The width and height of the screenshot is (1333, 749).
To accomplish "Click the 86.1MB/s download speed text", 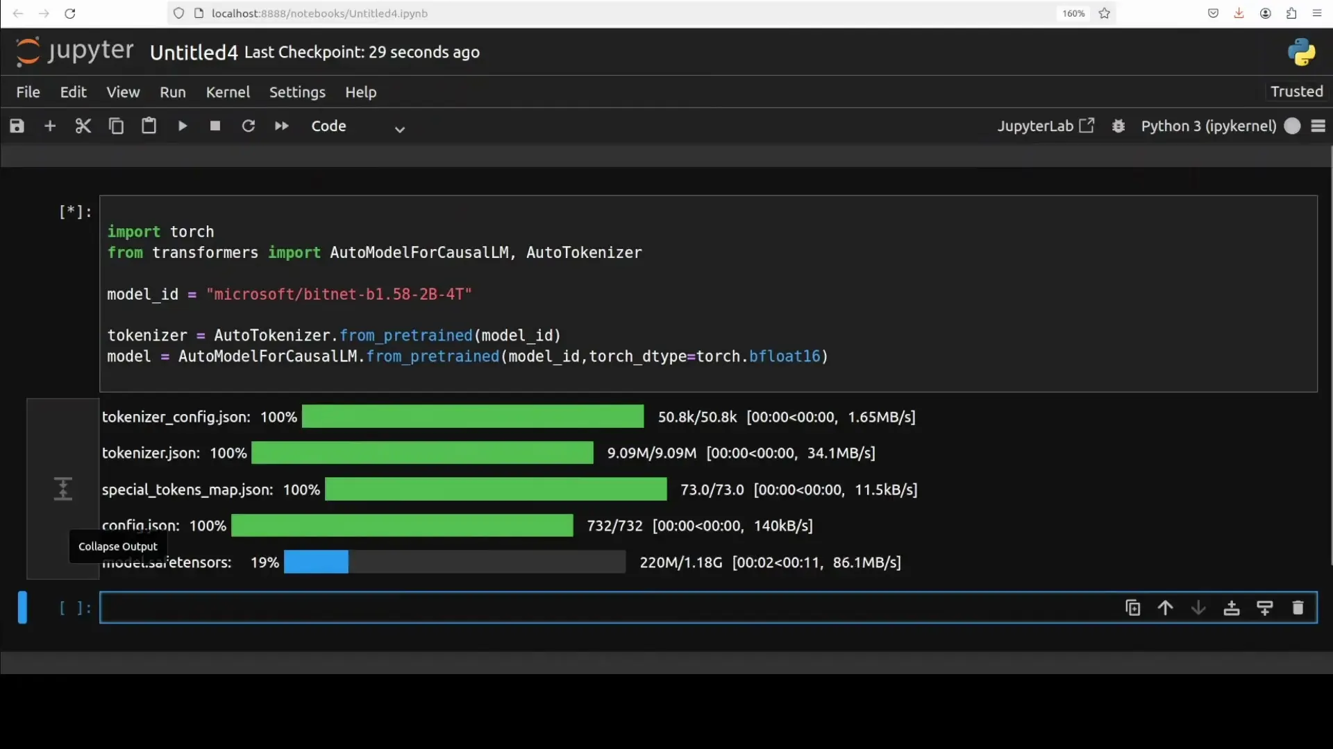I will tap(866, 562).
